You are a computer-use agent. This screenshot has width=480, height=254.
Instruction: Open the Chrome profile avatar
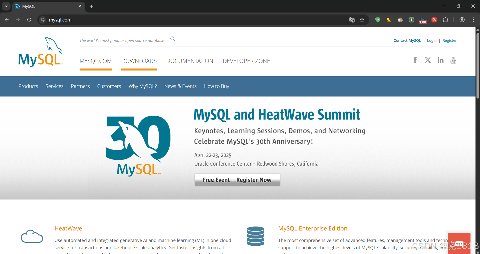click(x=462, y=20)
